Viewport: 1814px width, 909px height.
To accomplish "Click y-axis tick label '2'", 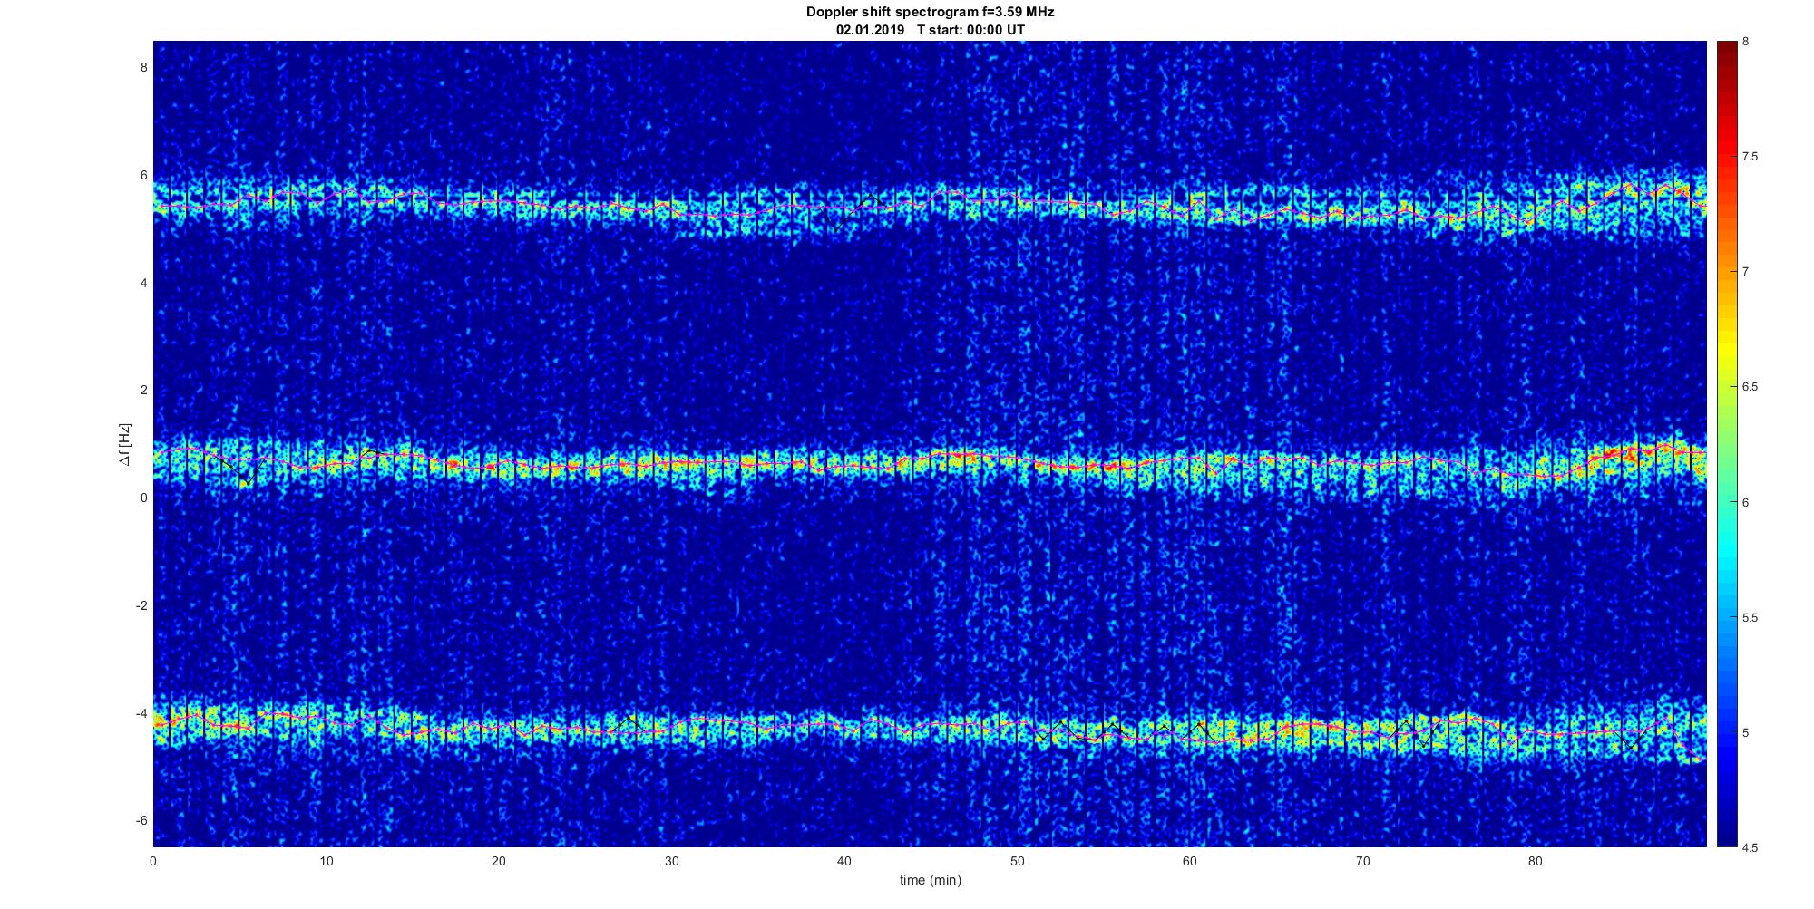I will point(143,391).
